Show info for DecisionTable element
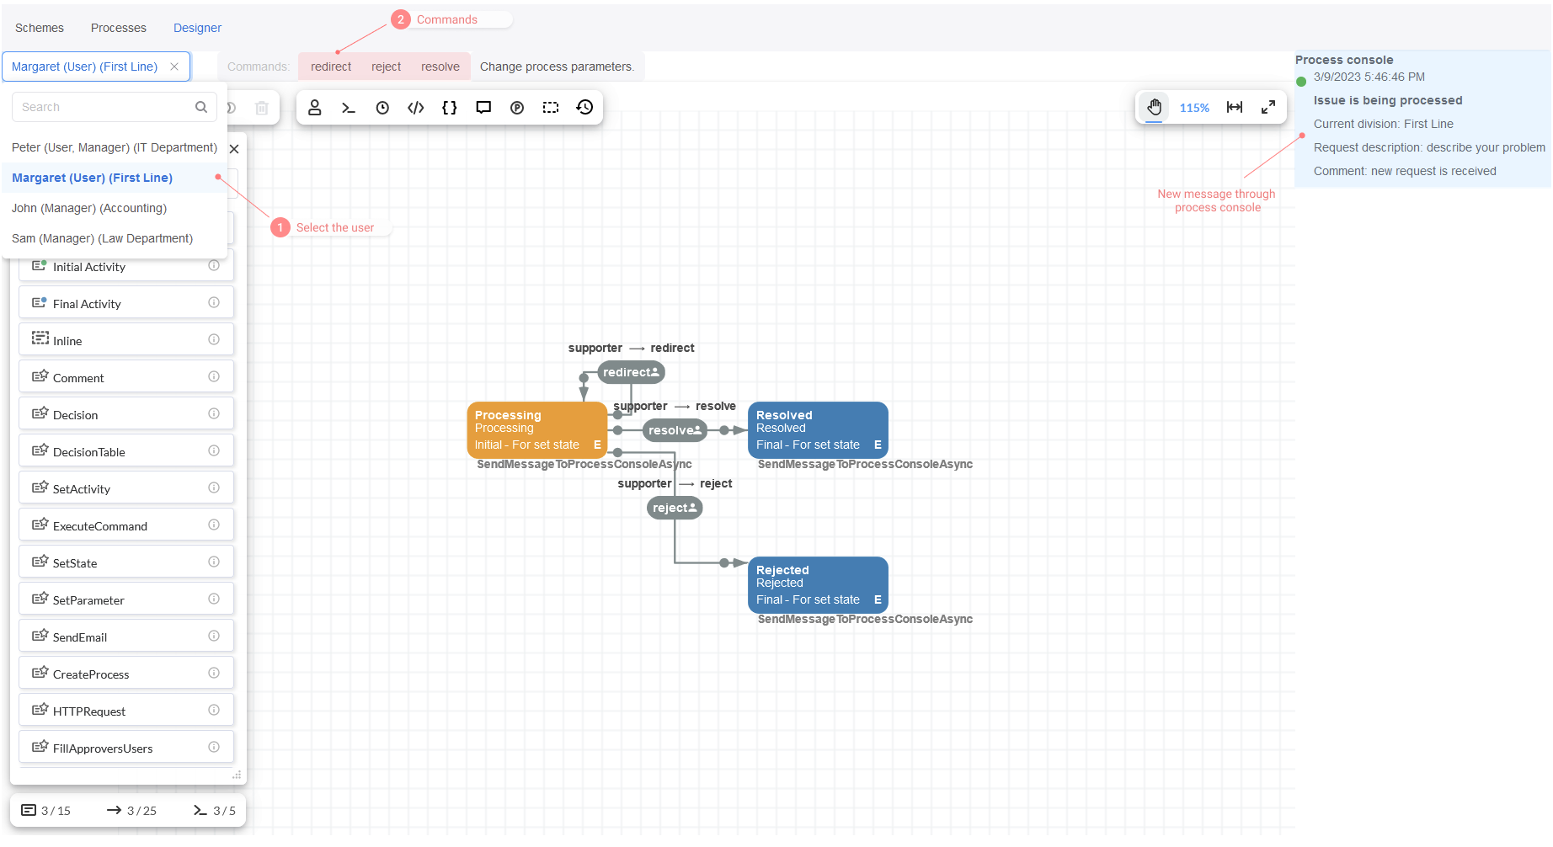 coord(214,450)
